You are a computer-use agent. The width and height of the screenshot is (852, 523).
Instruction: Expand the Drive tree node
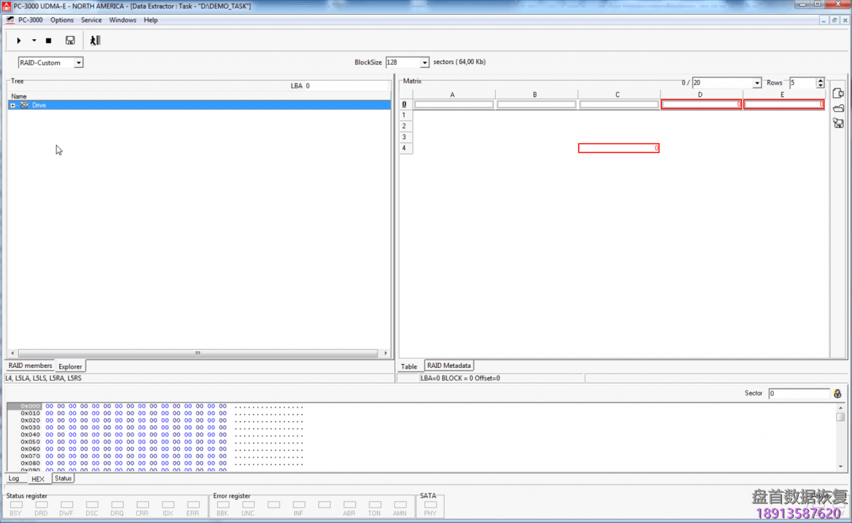click(13, 105)
